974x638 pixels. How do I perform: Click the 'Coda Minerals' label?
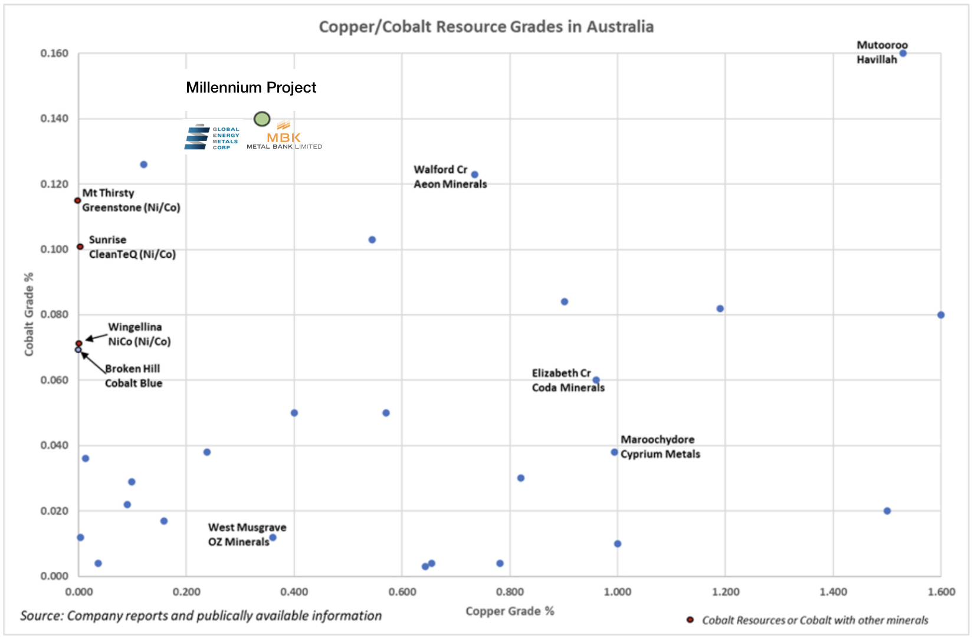pyautogui.click(x=568, y=388)
